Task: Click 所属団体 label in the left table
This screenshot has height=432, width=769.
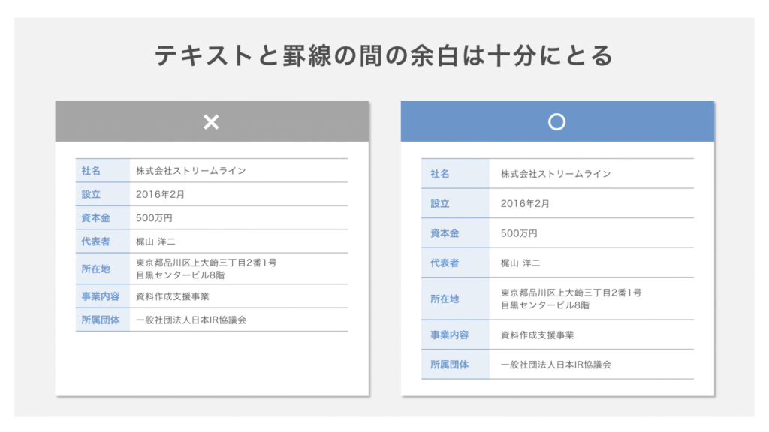Action: click(101, 319)
